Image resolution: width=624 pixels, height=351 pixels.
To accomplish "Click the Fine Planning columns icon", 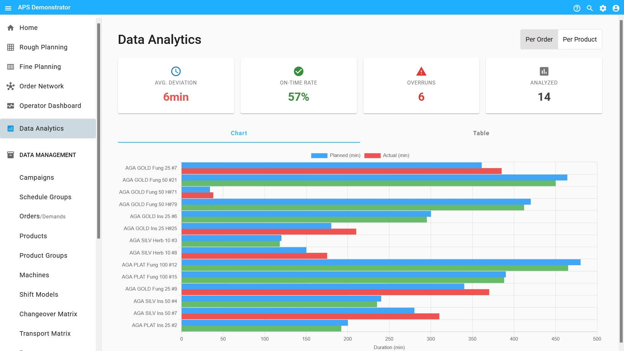I will (x=10, y=67).
